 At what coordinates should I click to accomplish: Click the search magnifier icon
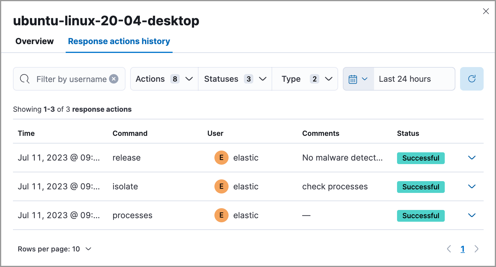tap(24, 79)
